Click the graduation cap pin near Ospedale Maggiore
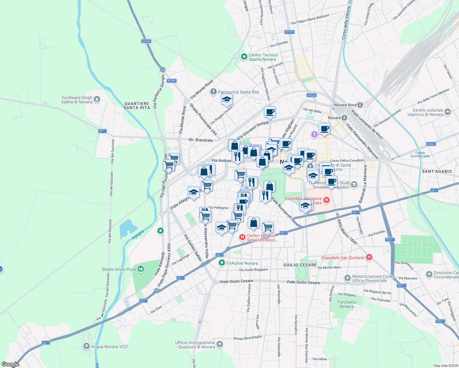This screenshot has height=368, width=459. 306,206
